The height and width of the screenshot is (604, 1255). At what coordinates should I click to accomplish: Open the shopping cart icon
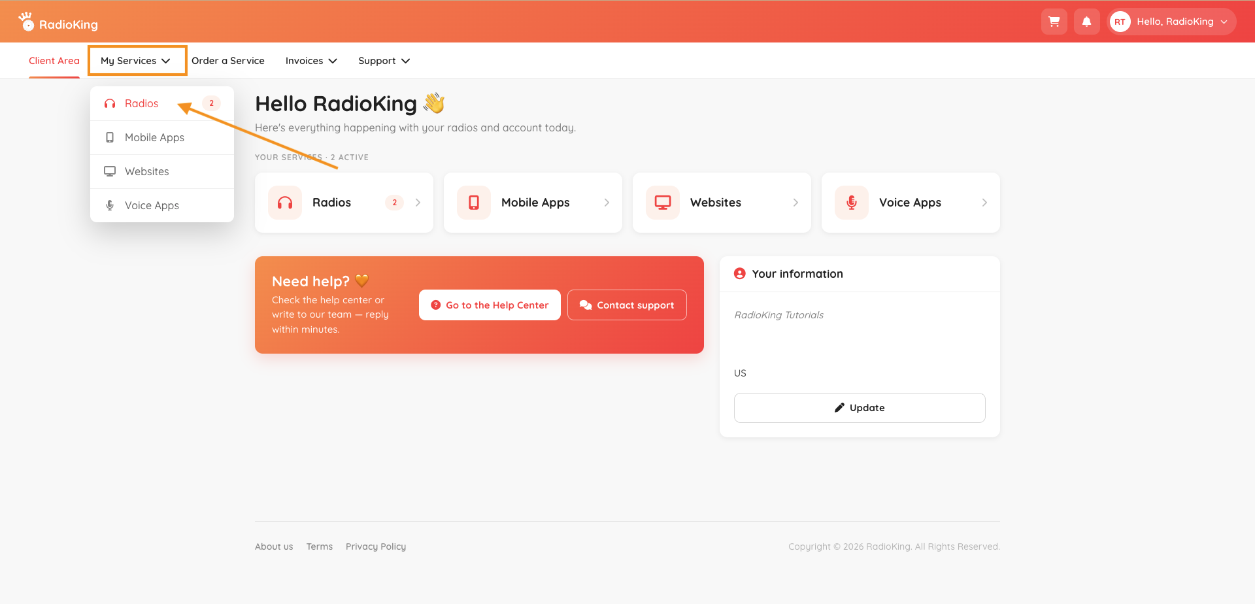pos(1054,22)
